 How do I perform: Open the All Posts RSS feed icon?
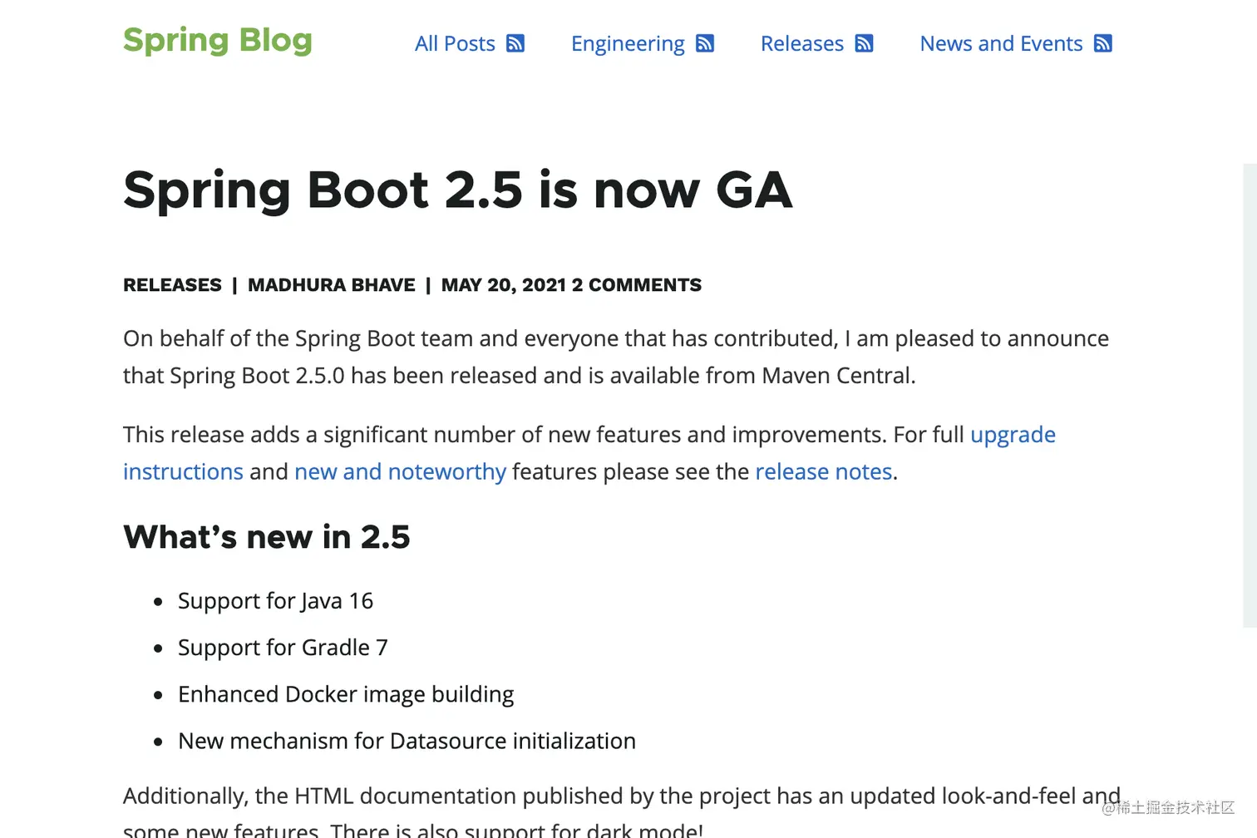tap(515, 43)
